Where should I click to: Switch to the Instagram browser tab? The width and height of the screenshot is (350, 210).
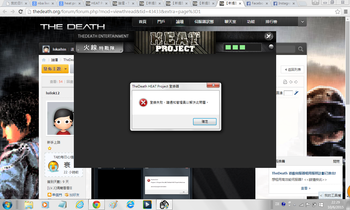pos(284,4)
